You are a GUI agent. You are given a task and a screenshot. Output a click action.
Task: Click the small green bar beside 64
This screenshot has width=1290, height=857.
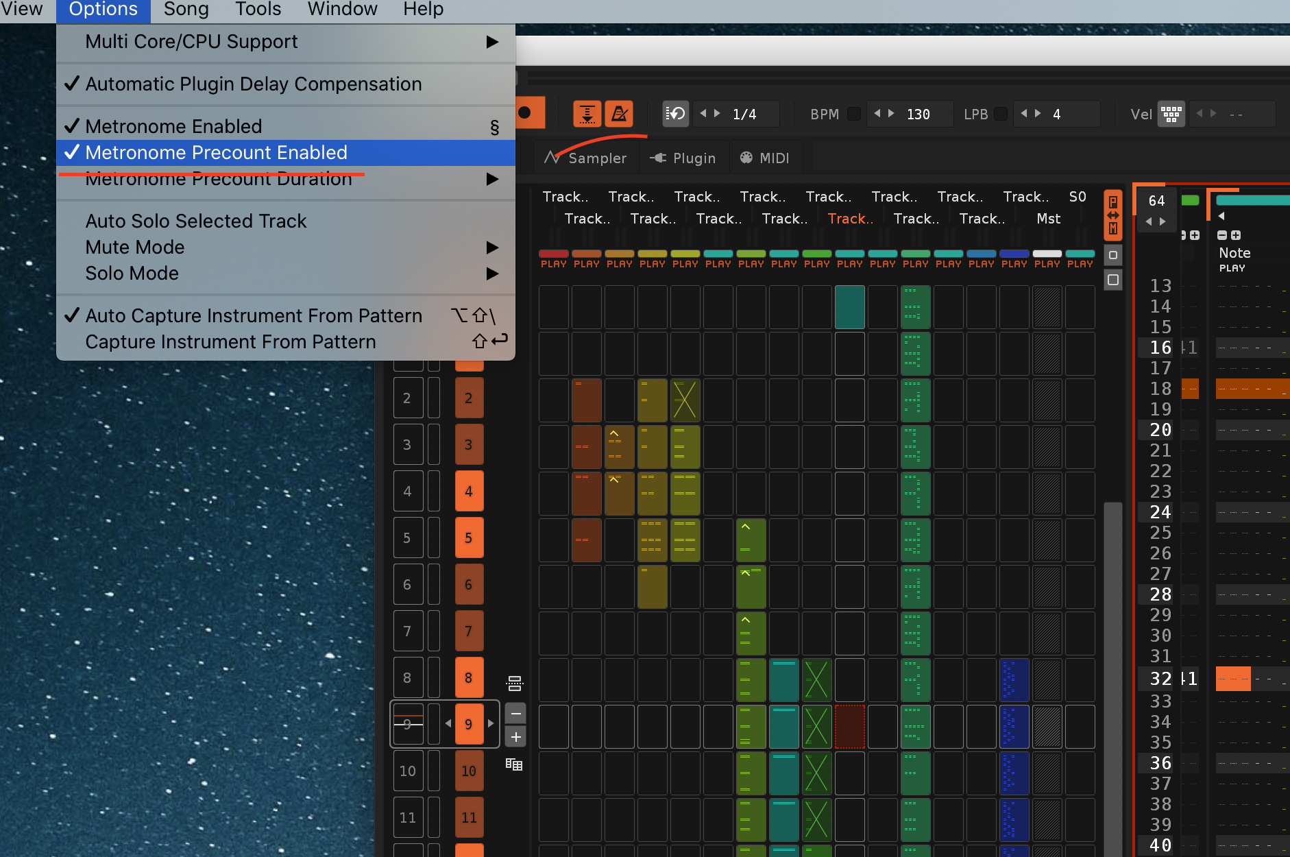click(1191, 200)
